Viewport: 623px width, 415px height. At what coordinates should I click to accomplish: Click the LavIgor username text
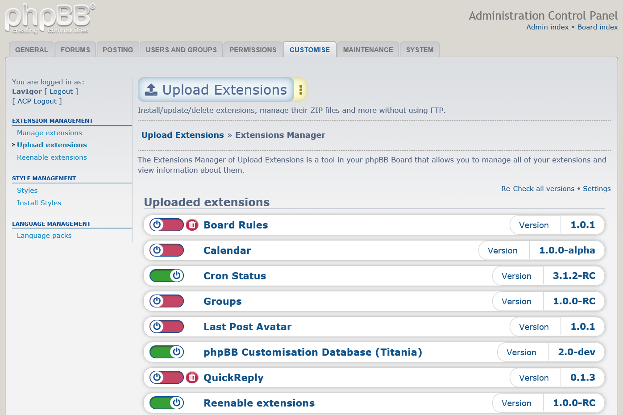point(27,91)
